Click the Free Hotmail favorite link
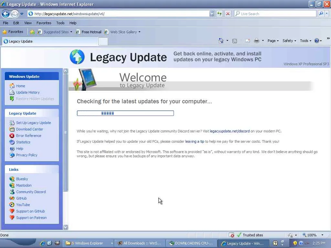Viewport: 331px width, 248px height. coord(89,32)
